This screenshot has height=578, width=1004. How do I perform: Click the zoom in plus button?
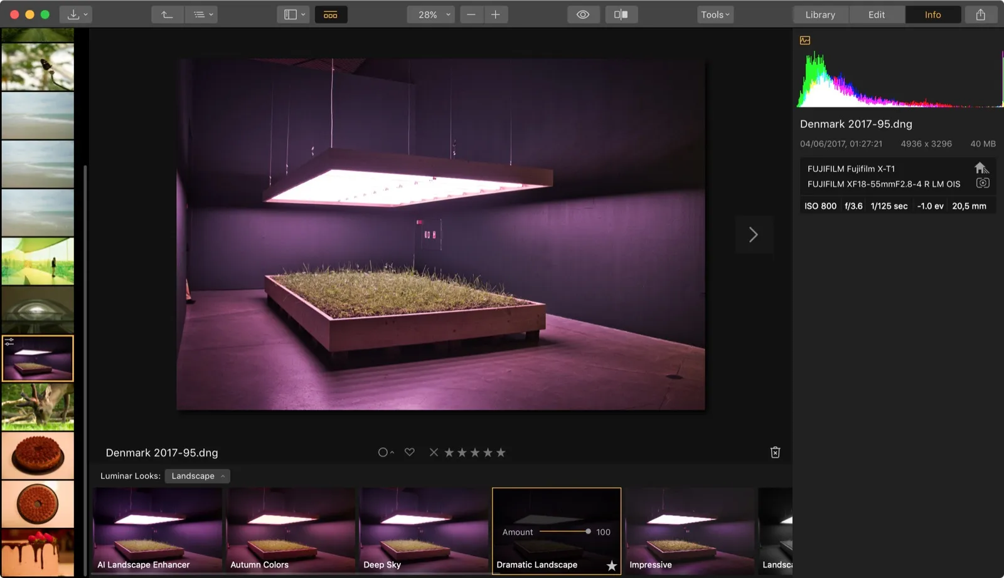495,14
